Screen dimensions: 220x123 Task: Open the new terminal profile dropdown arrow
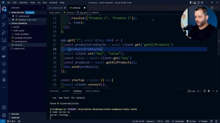point(201,91)
